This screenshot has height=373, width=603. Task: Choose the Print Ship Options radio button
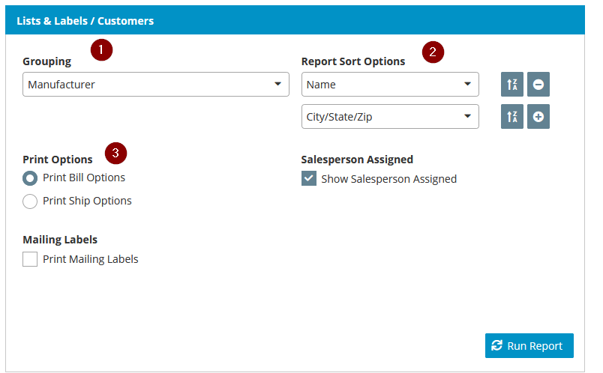(x=30, y=201)
